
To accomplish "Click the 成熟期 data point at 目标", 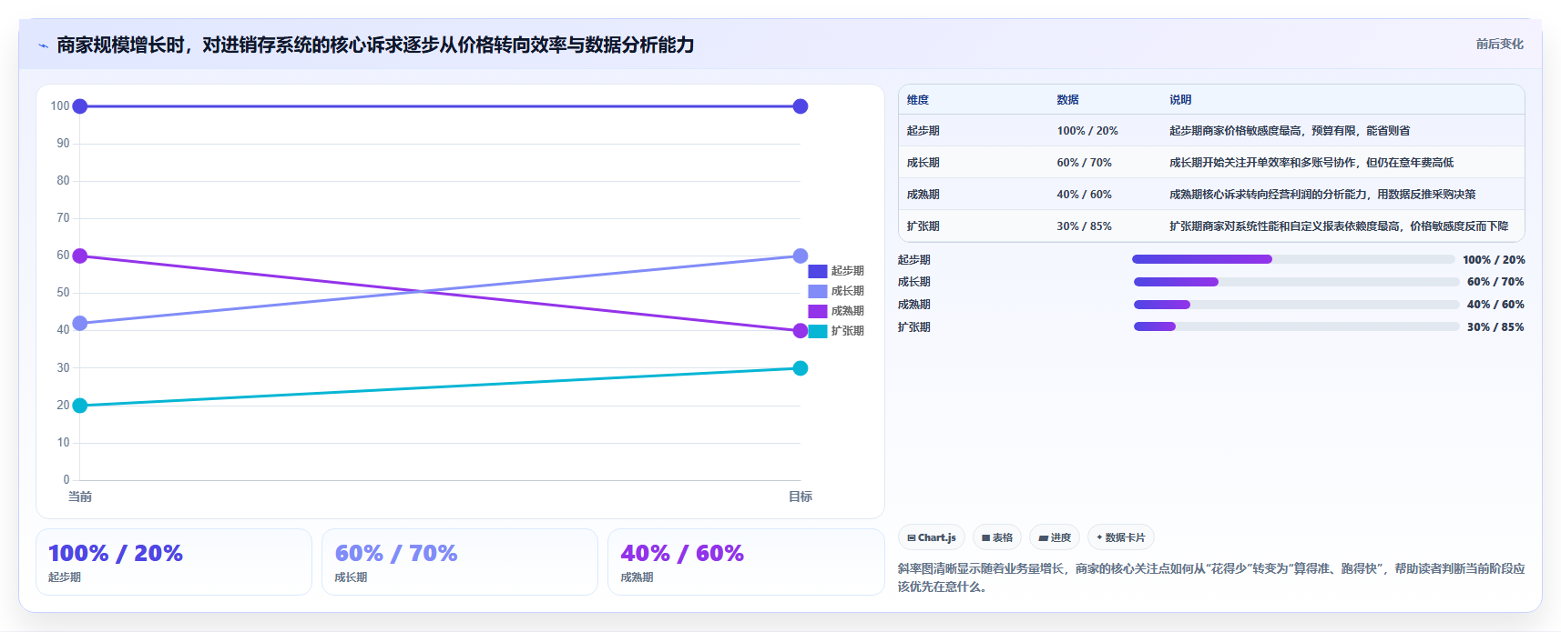I will click(801, 331).
